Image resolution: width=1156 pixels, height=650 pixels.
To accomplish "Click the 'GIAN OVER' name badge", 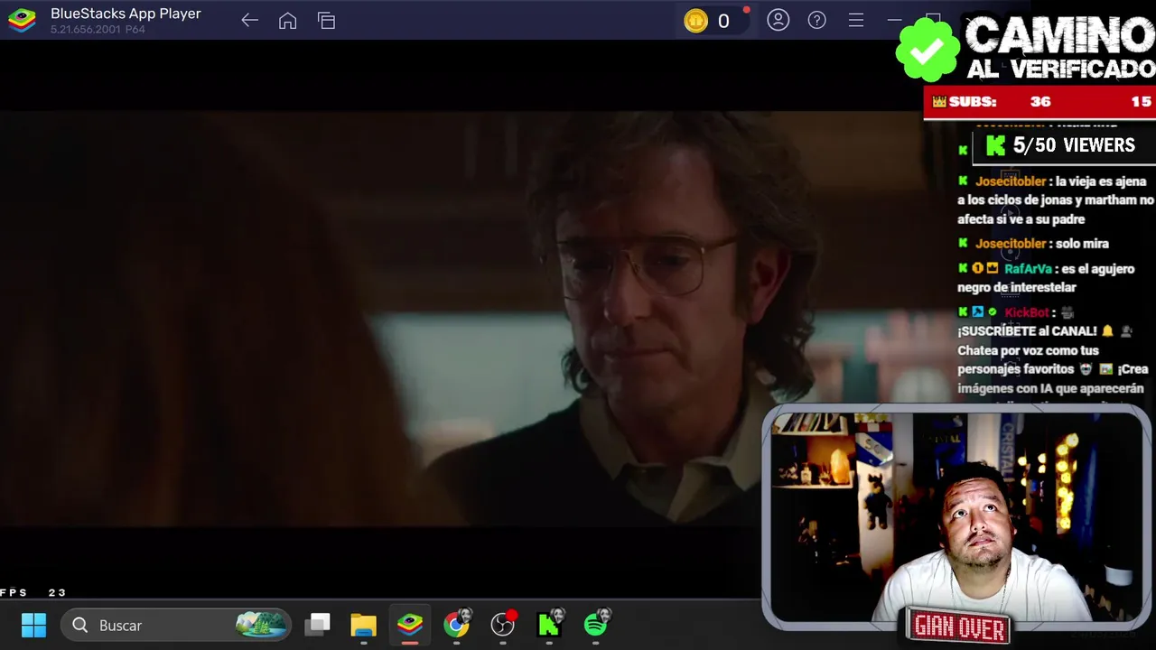I will coord(959,627).
